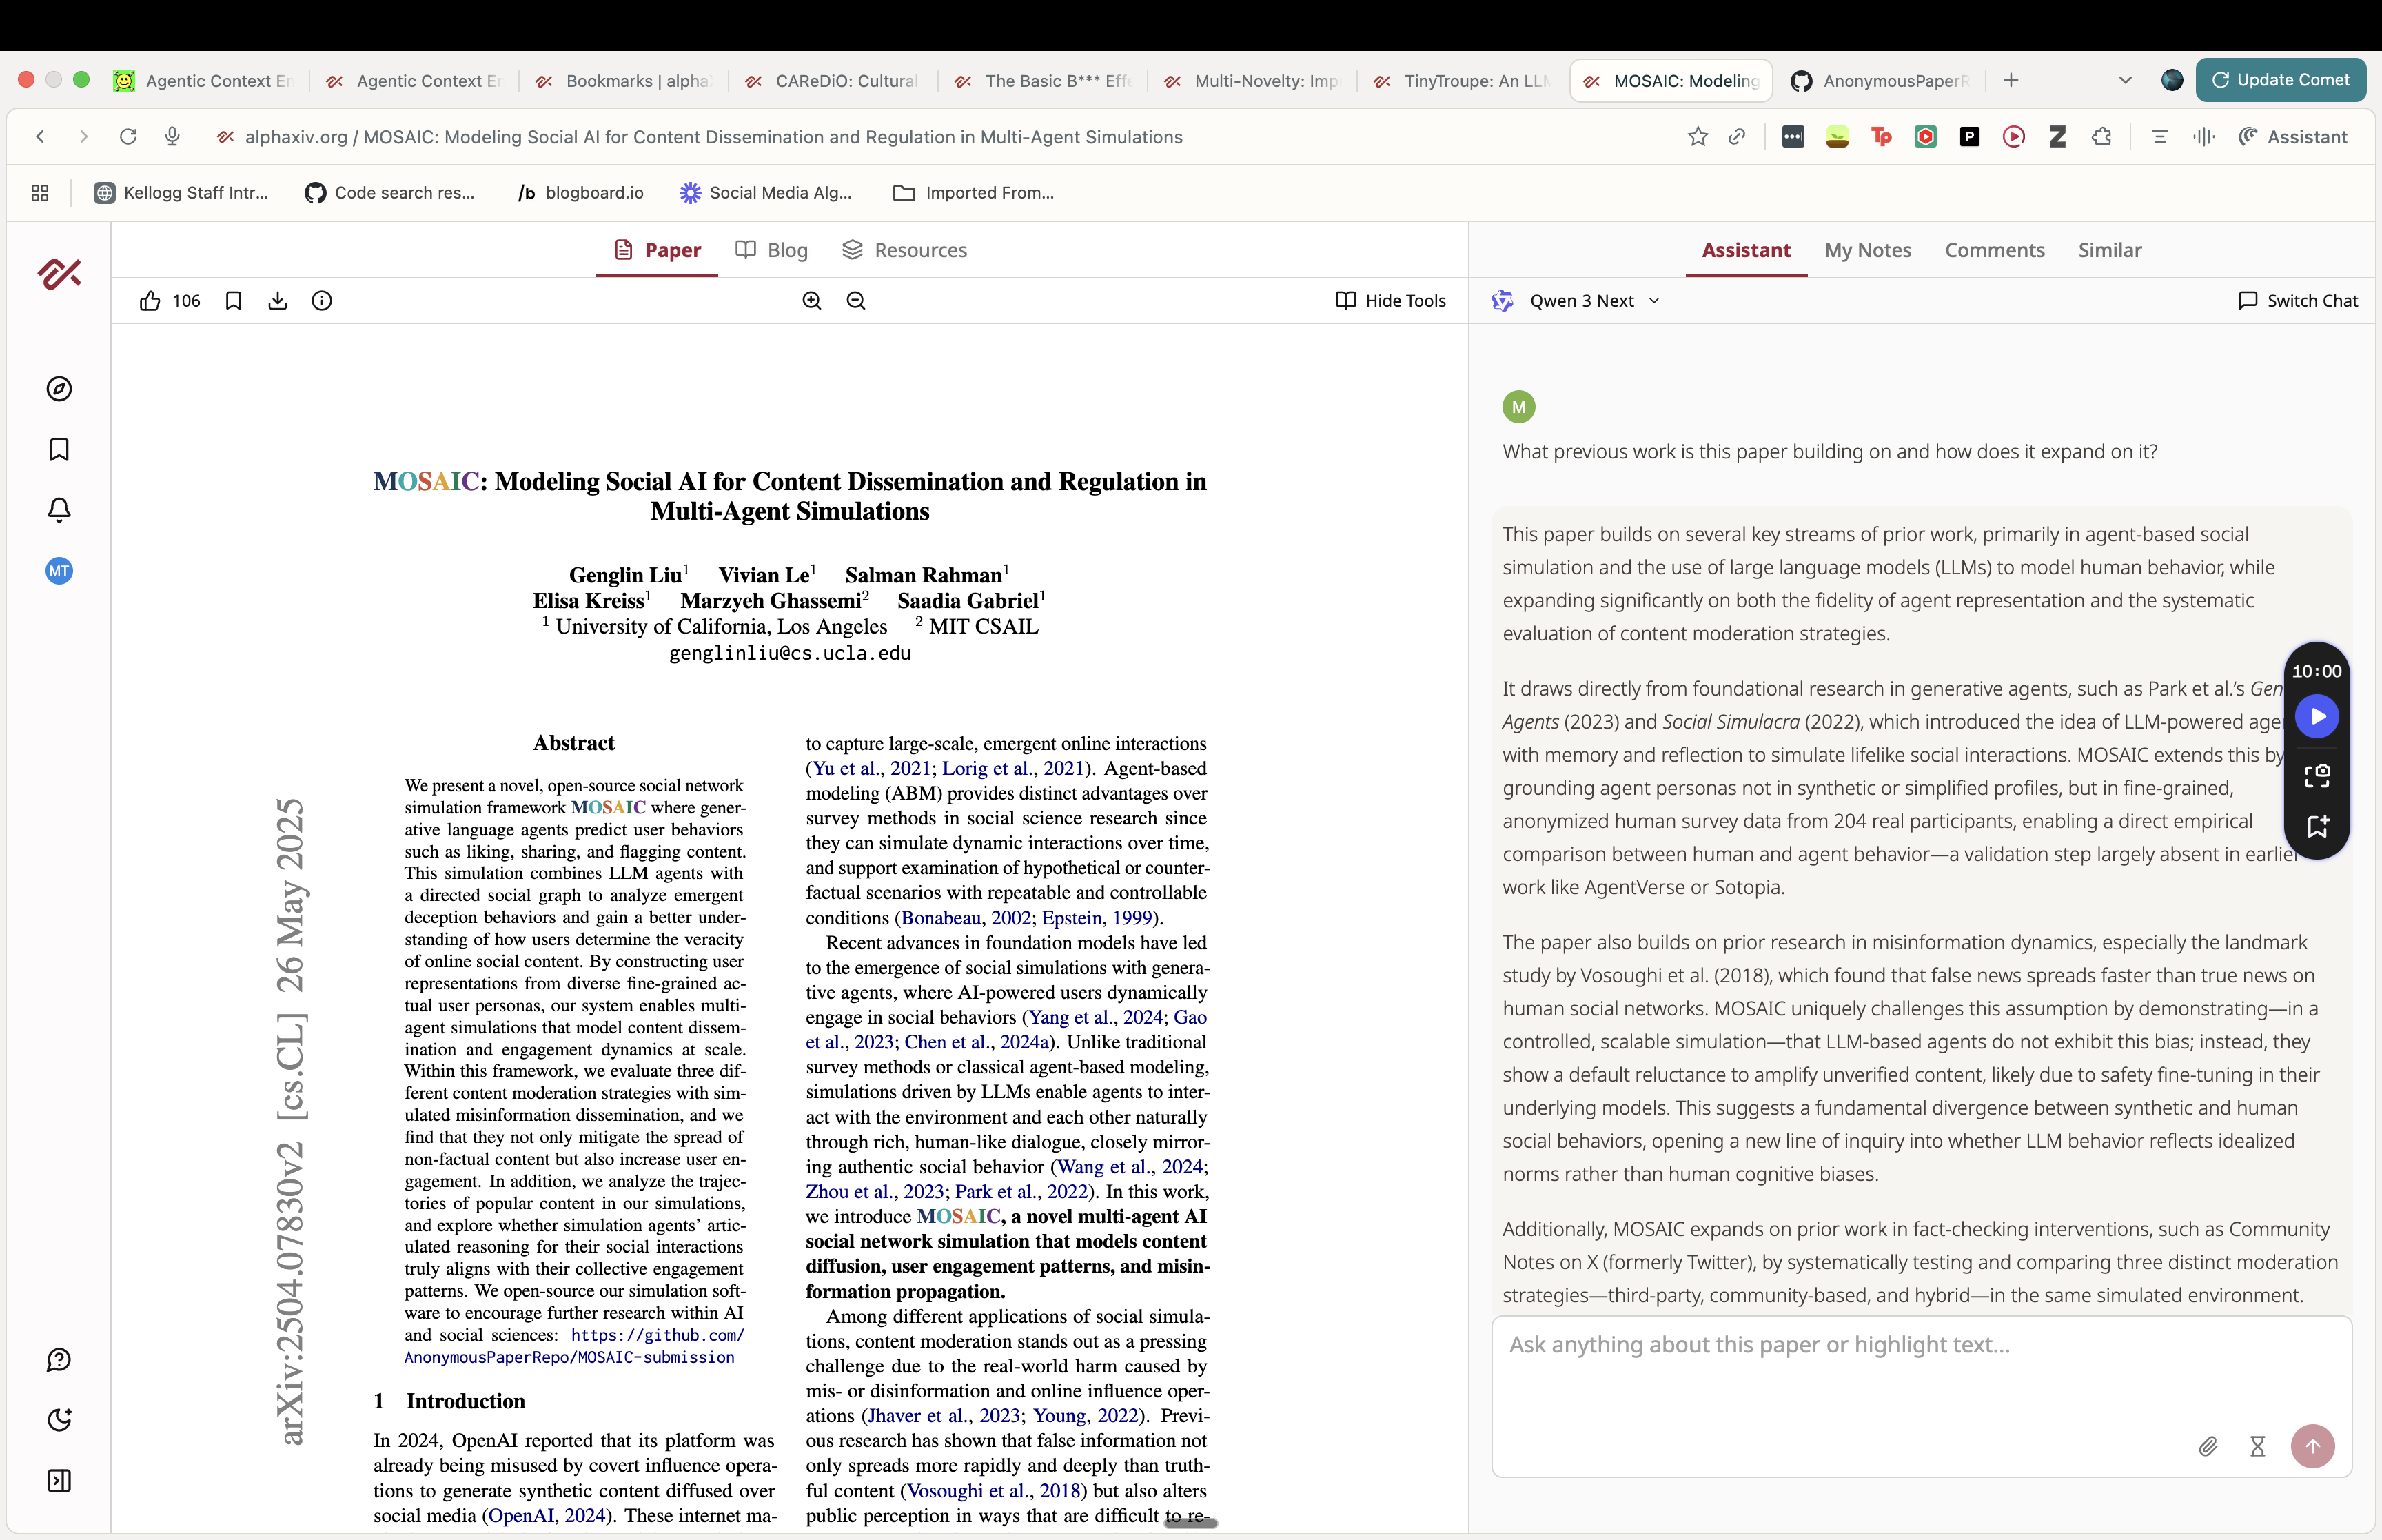Image resolution: width=2382 pixels, height=1540 pixels.
Task: Collapse the left sidebar panel
Action: click(59, 1481)
